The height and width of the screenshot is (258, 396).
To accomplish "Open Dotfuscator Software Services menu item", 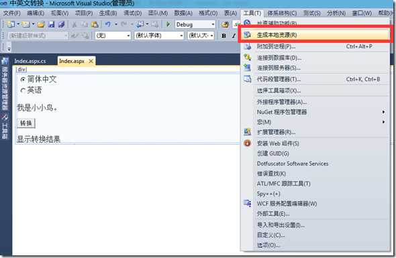I will (x=315, y=164).
